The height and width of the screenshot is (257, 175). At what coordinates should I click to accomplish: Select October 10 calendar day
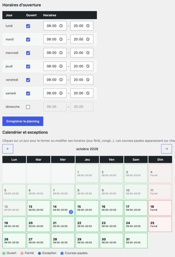point(136,192)
